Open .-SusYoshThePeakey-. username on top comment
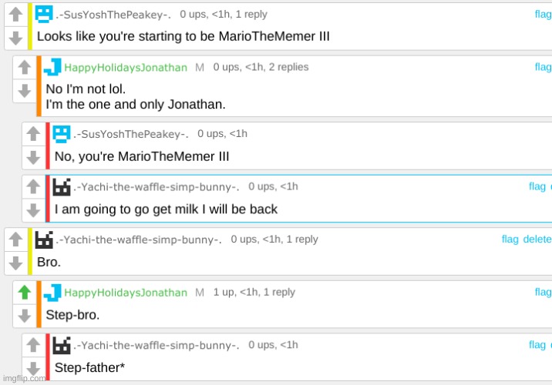 click(x=113, y=15)
